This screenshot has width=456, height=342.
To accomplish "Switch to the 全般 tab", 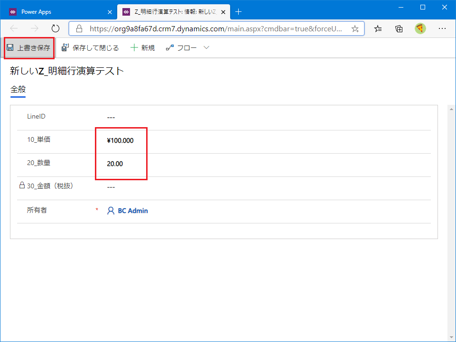I will click(x=18, y=89).
